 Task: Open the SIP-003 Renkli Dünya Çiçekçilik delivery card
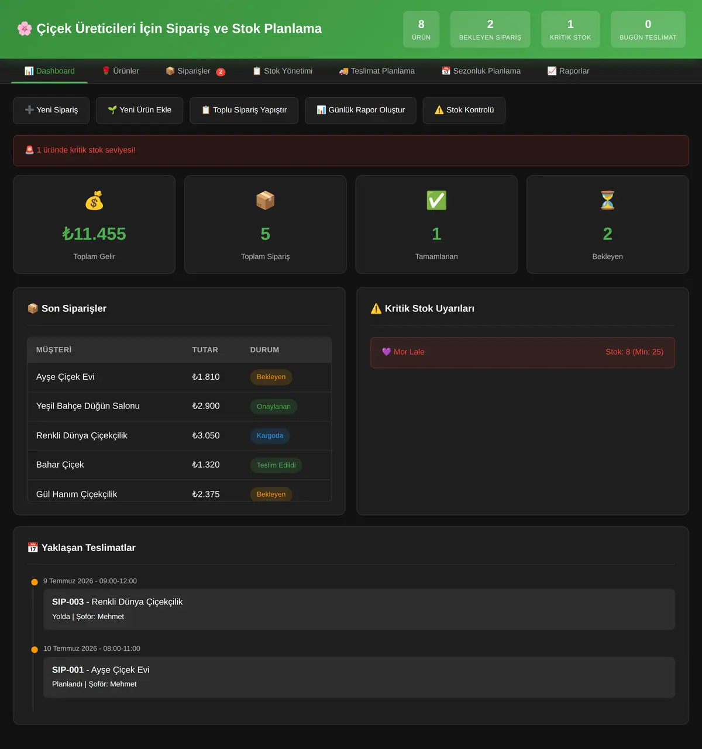pyautogui.click(x=359, y=609)
